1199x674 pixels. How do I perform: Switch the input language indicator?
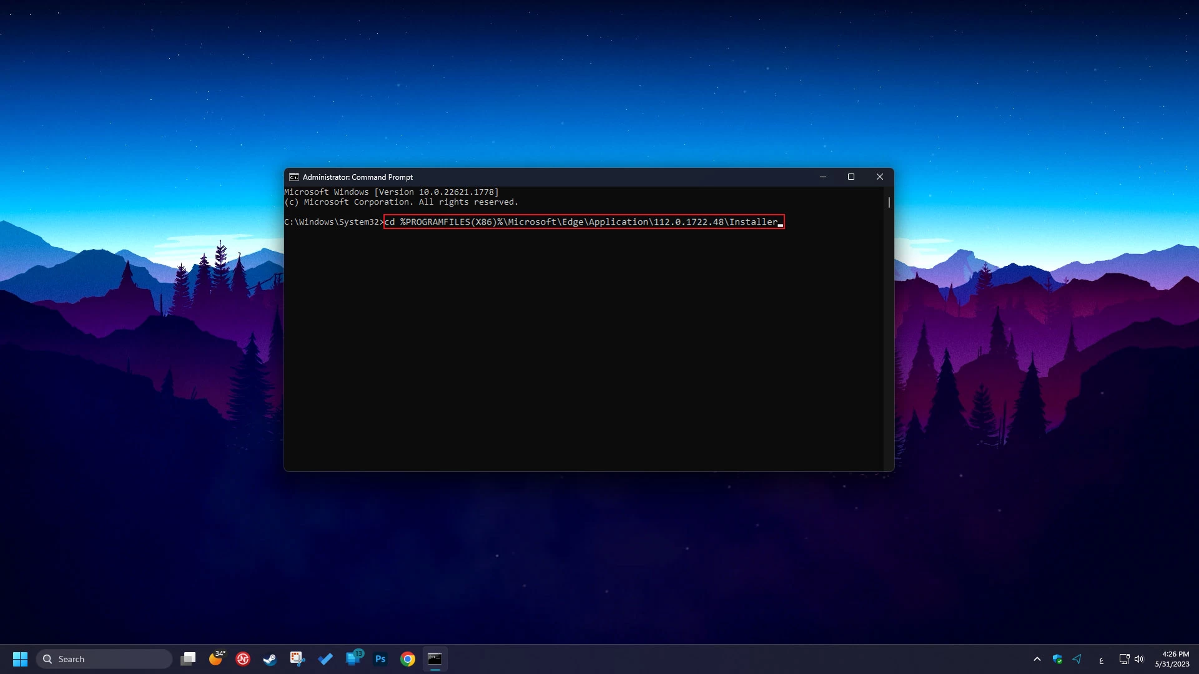click(x=1101, y=660)
